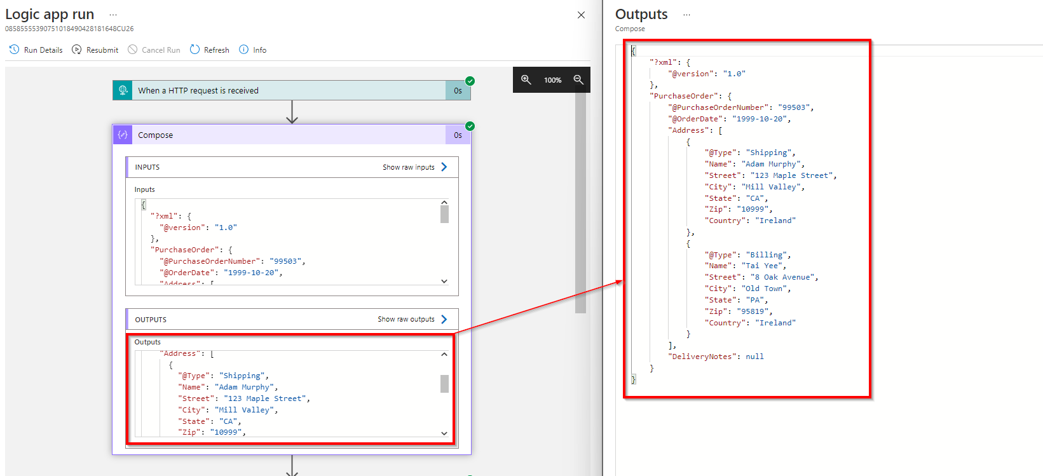Click "DeliveryNotes": null line

click(716, 357)
